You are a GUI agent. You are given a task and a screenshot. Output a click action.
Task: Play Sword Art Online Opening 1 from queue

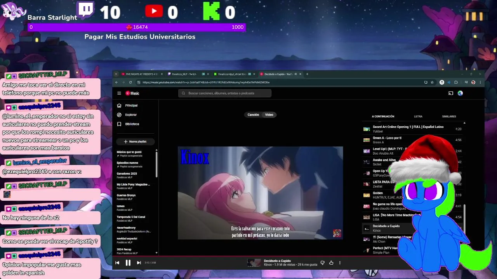coord(412,129)
